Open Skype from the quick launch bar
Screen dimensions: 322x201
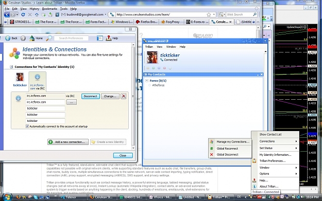36,197
